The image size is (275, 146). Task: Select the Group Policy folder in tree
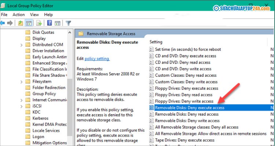(x=44, y=94)
